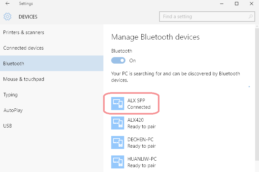The image size is (259, 172).
Task: Click the Connected status under ALX SPP
Action: pos(139,107)
